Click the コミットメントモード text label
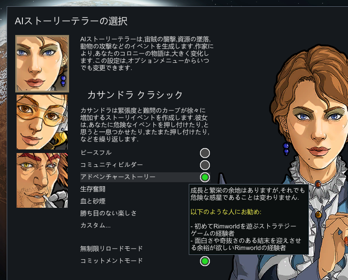The width and height of the screenshot is (348, 280). coord(111,261)
